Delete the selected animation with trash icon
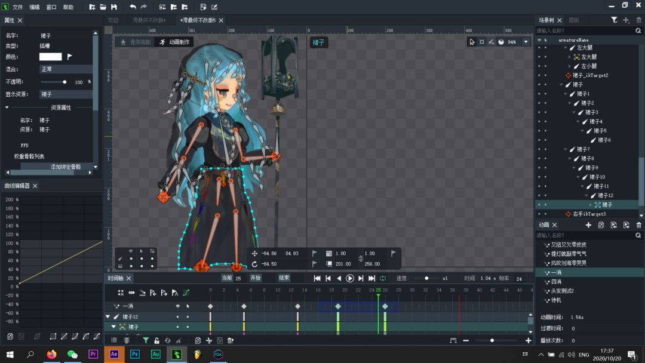 coord(638,225)
